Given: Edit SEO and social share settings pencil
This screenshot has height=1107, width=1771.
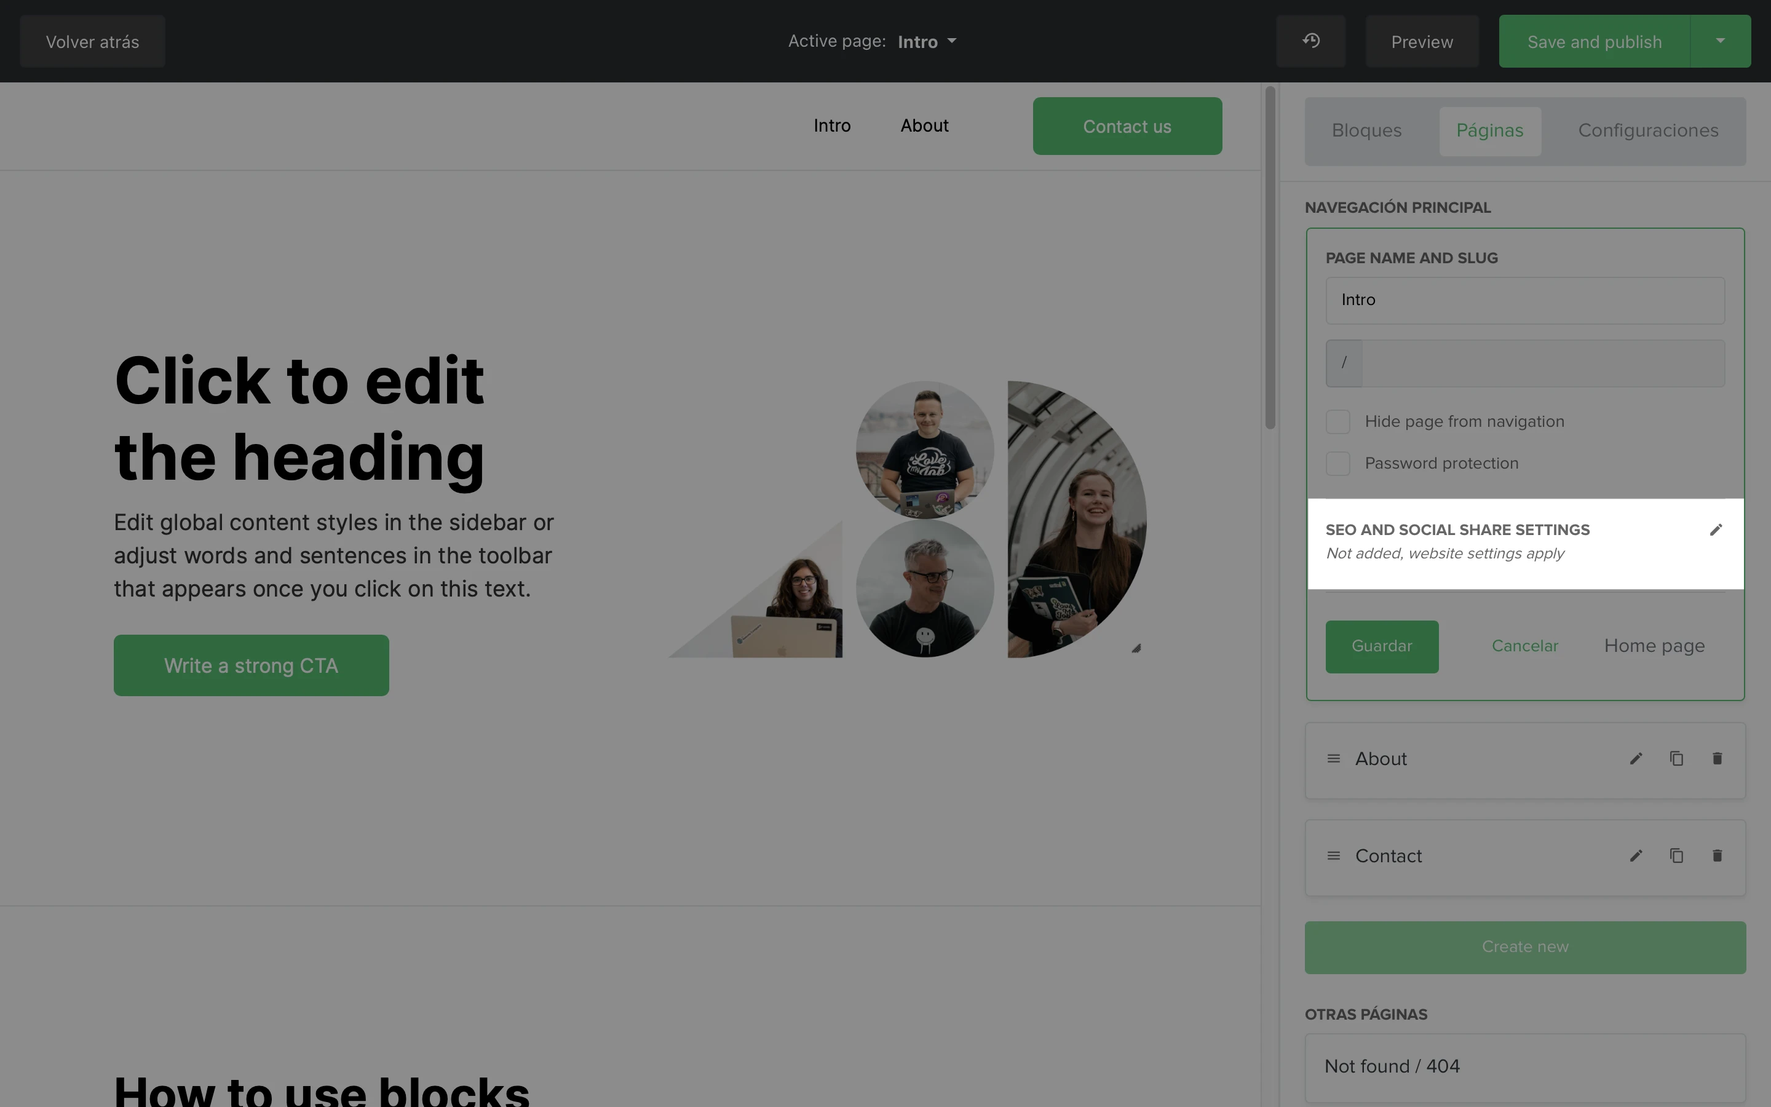Looking at the screenshot, I should point(1716,530).
